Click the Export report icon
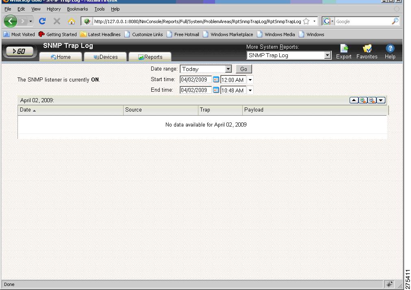411x290 pixels. pos(344,52)
